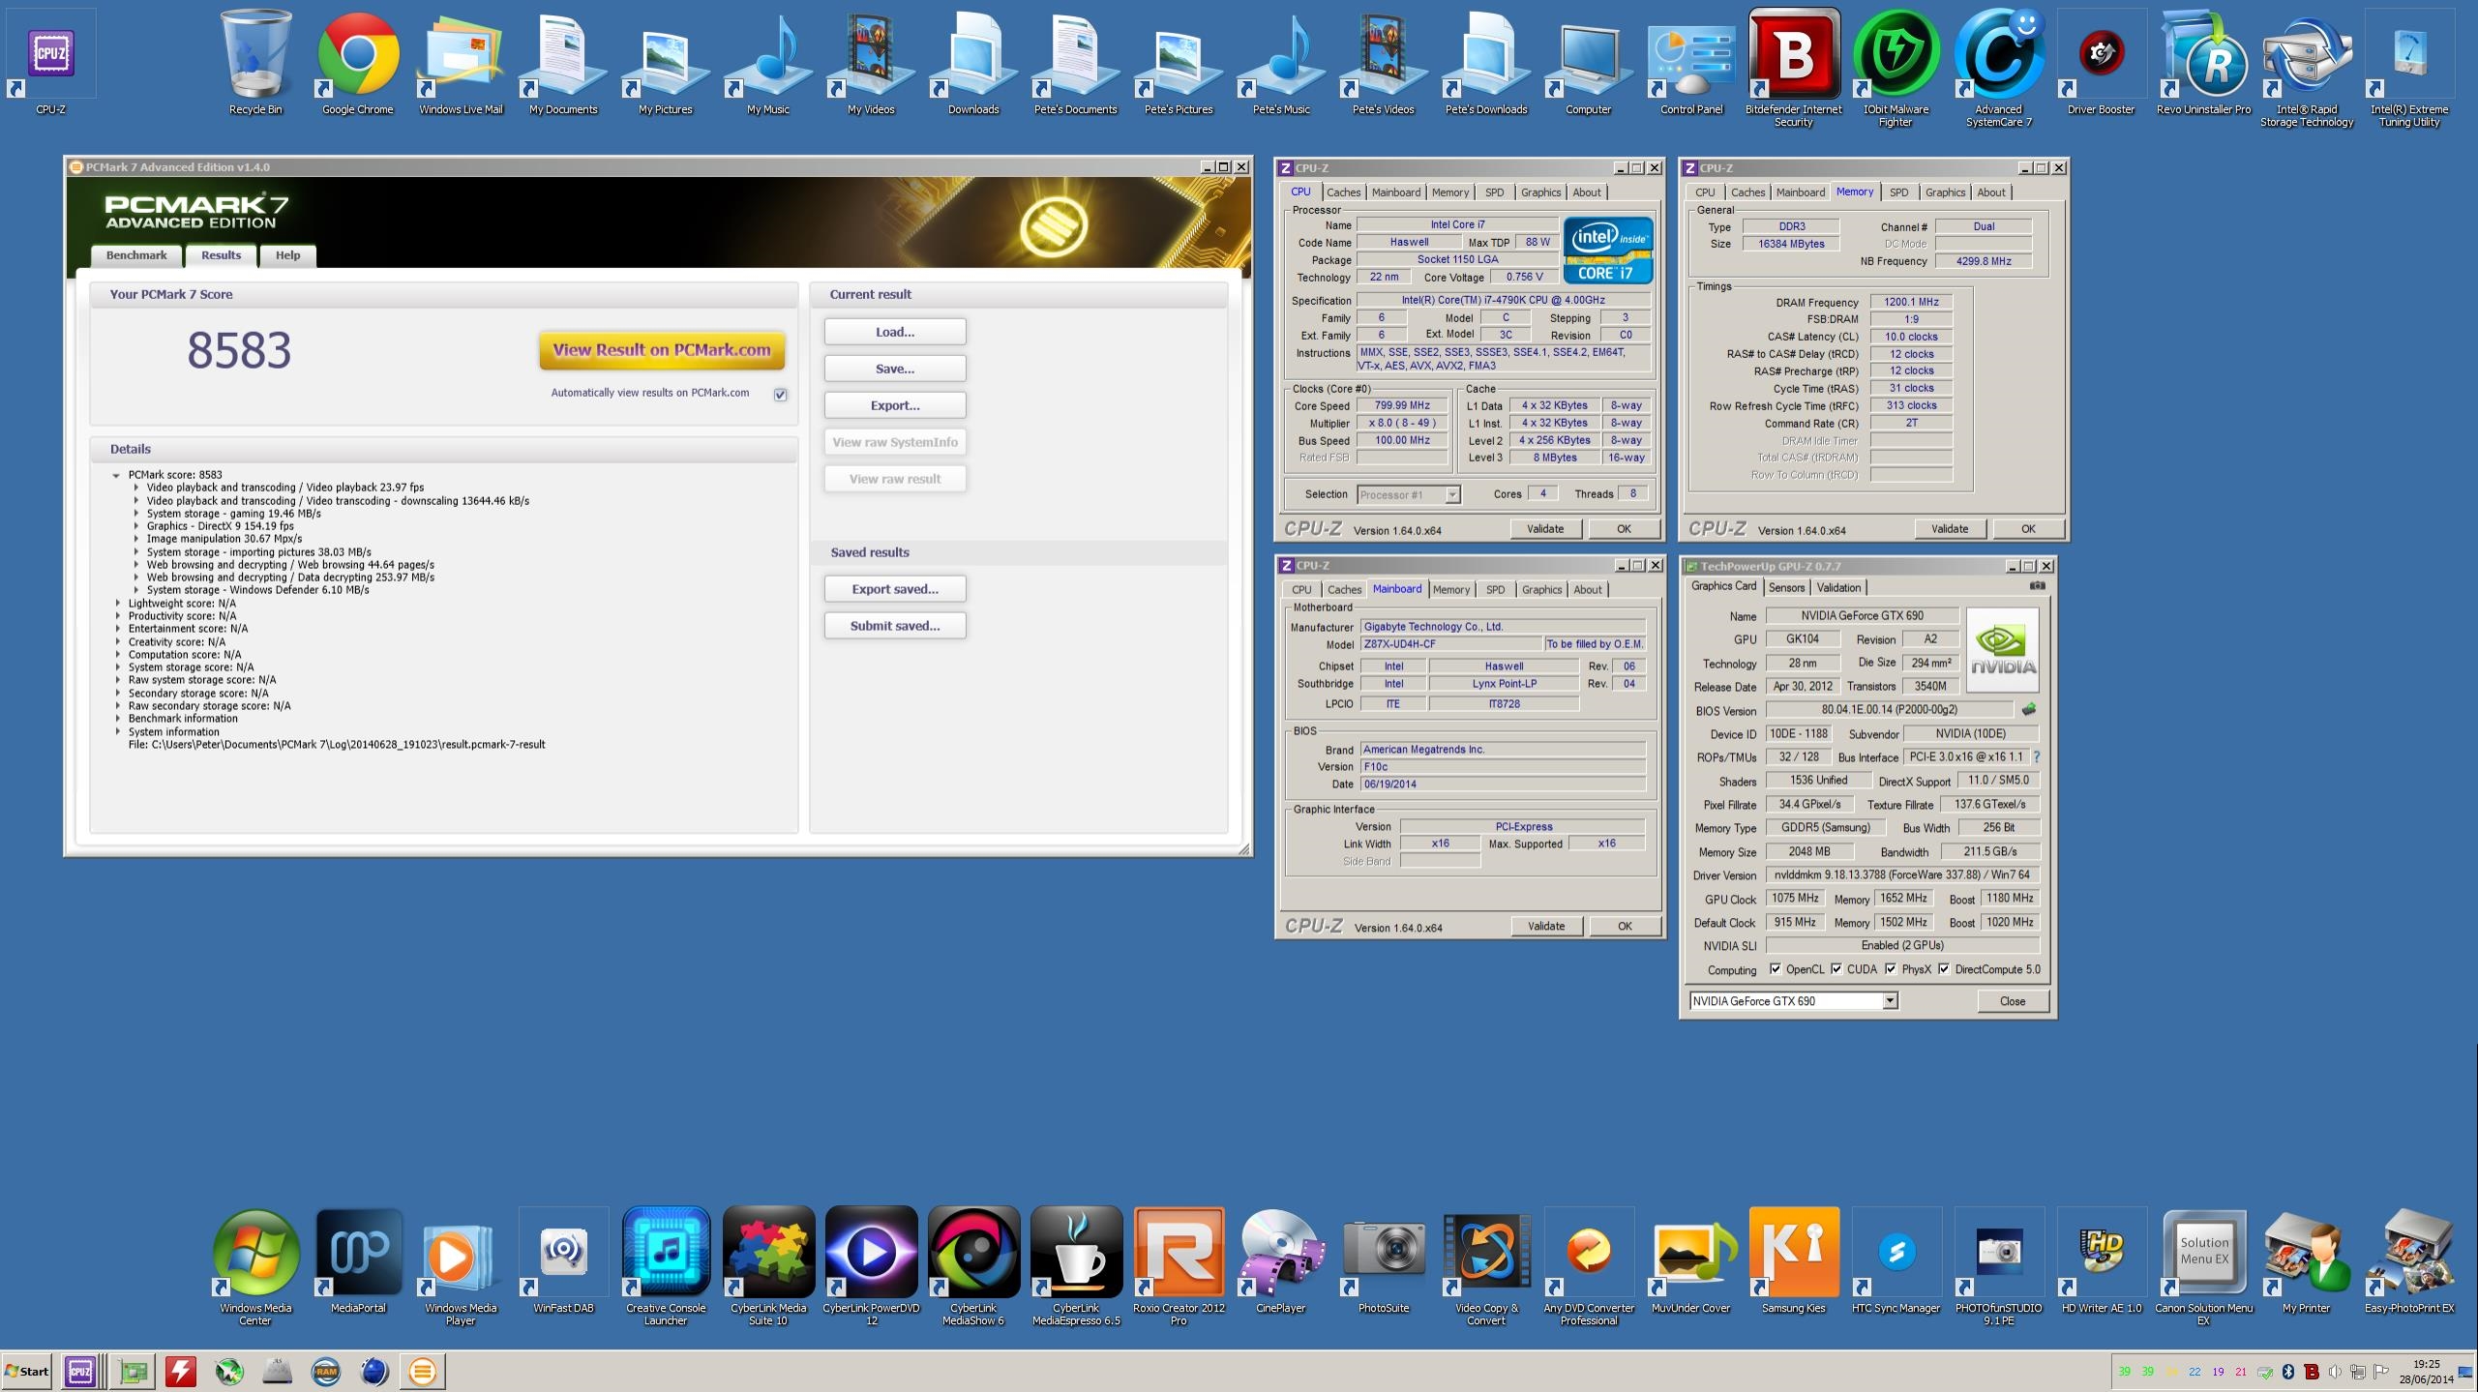Click Submit saved... button
The image size is (2478, 1392).
(895, 626)
